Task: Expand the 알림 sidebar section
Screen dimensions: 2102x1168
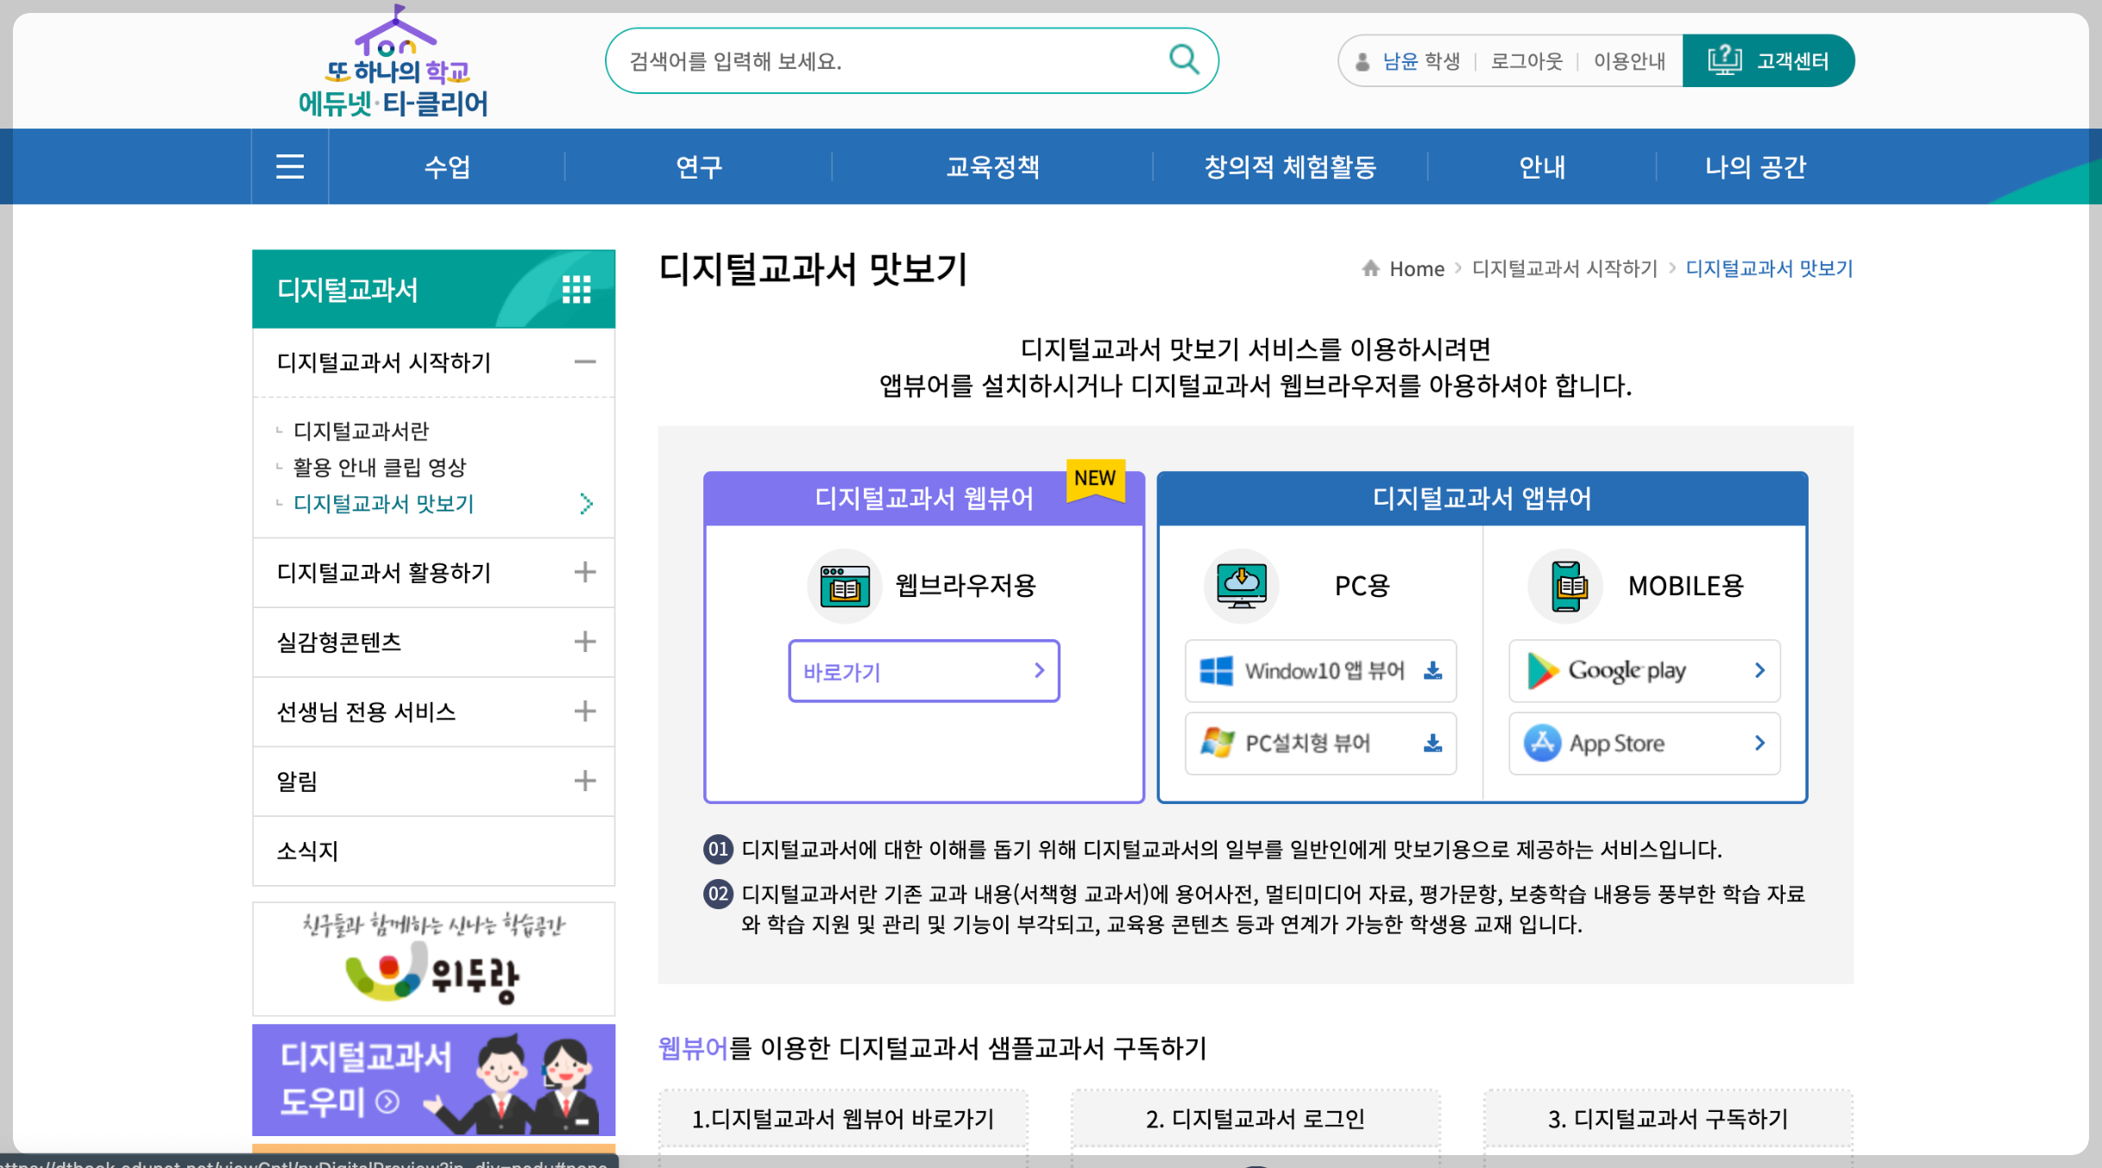Action: [585, 782]
